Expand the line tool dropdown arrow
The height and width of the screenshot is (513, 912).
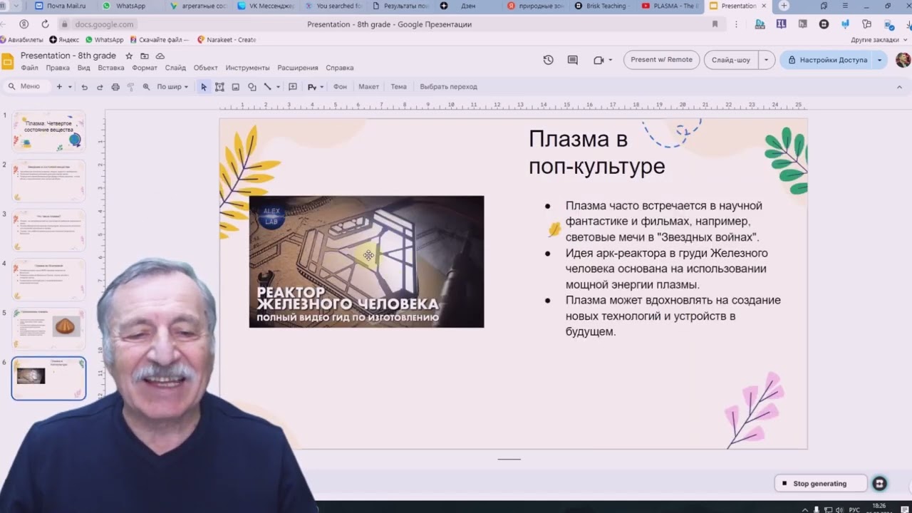coord(278,87)
